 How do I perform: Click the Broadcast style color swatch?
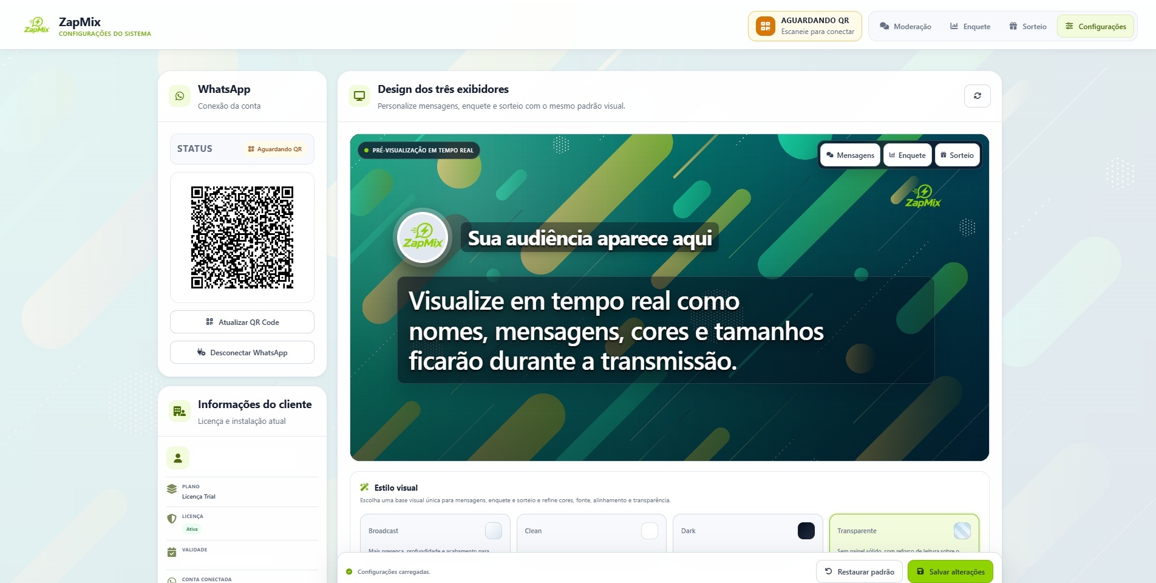coord(494,531)
